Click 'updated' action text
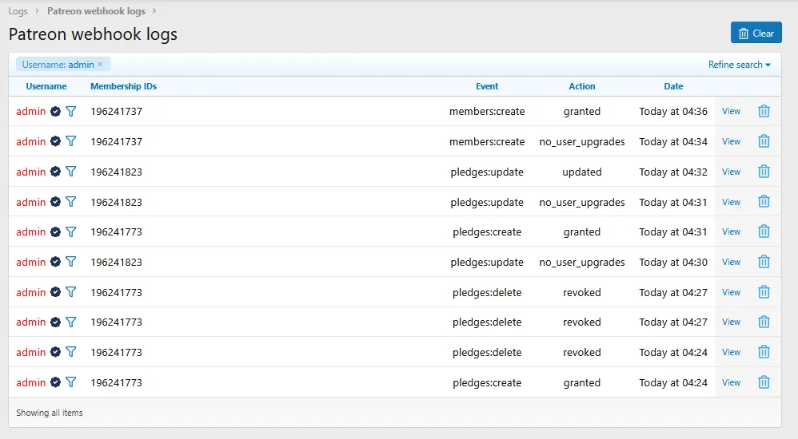The width and height of the screenshot is (798, 439). click(581, 172)
